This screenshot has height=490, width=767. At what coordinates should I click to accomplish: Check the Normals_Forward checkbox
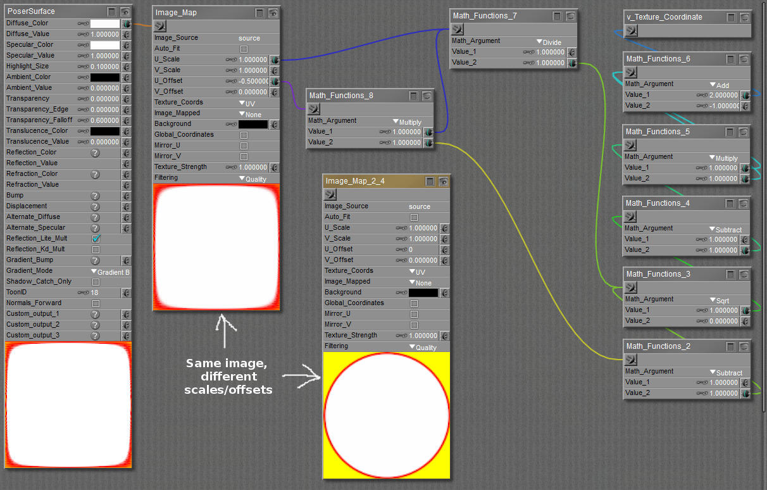(96, 303)
